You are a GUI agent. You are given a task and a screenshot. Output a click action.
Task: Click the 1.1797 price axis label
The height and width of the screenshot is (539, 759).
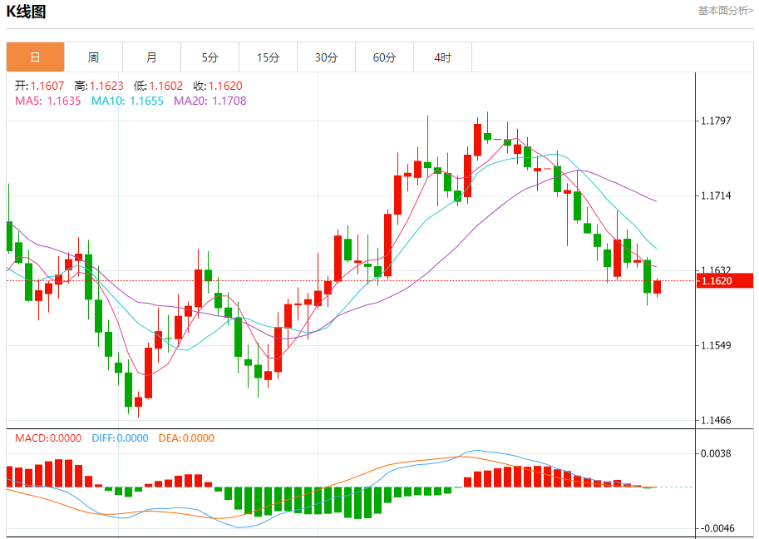click(x=716, y=121)
